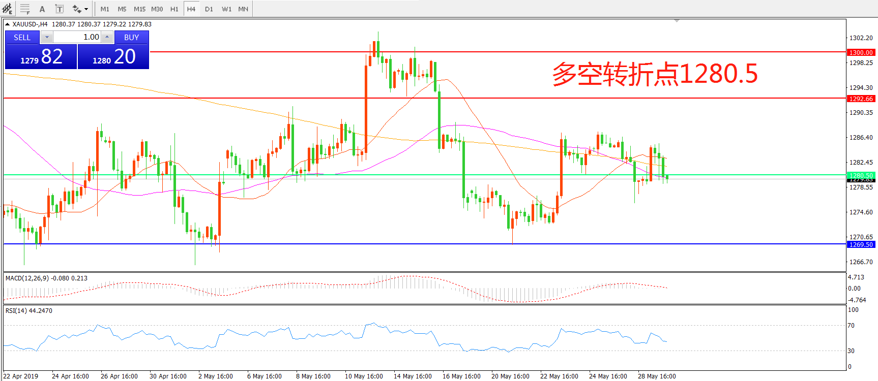
Task: Select the D1 daily timeframe
Action: point(209,9)
